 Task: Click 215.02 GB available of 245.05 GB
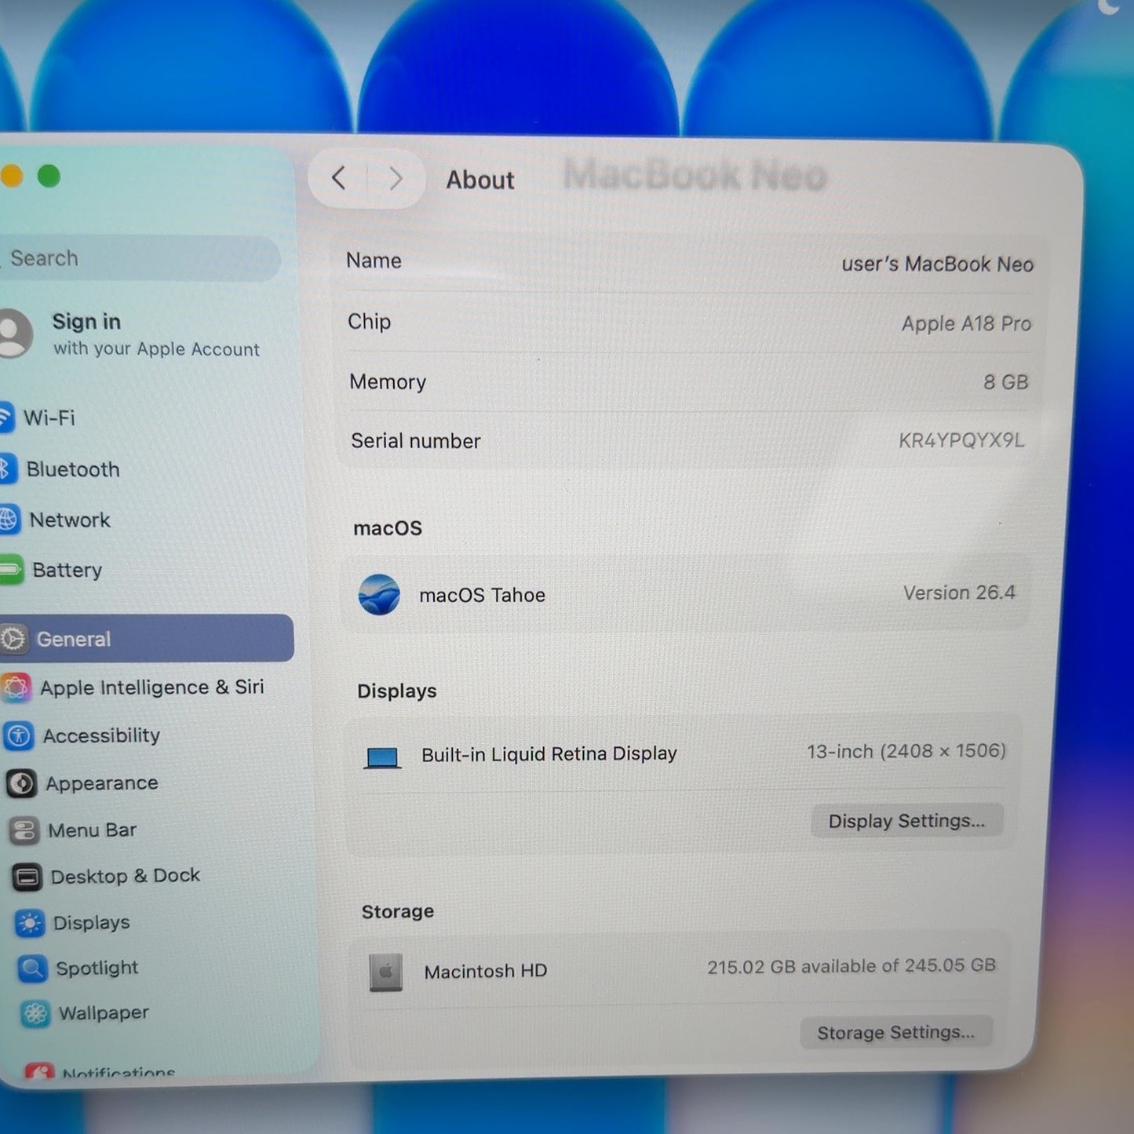coord(851,966)
